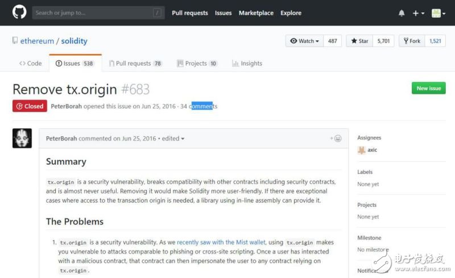
Task: Star the repository
Action: click(x=359, y=41)
